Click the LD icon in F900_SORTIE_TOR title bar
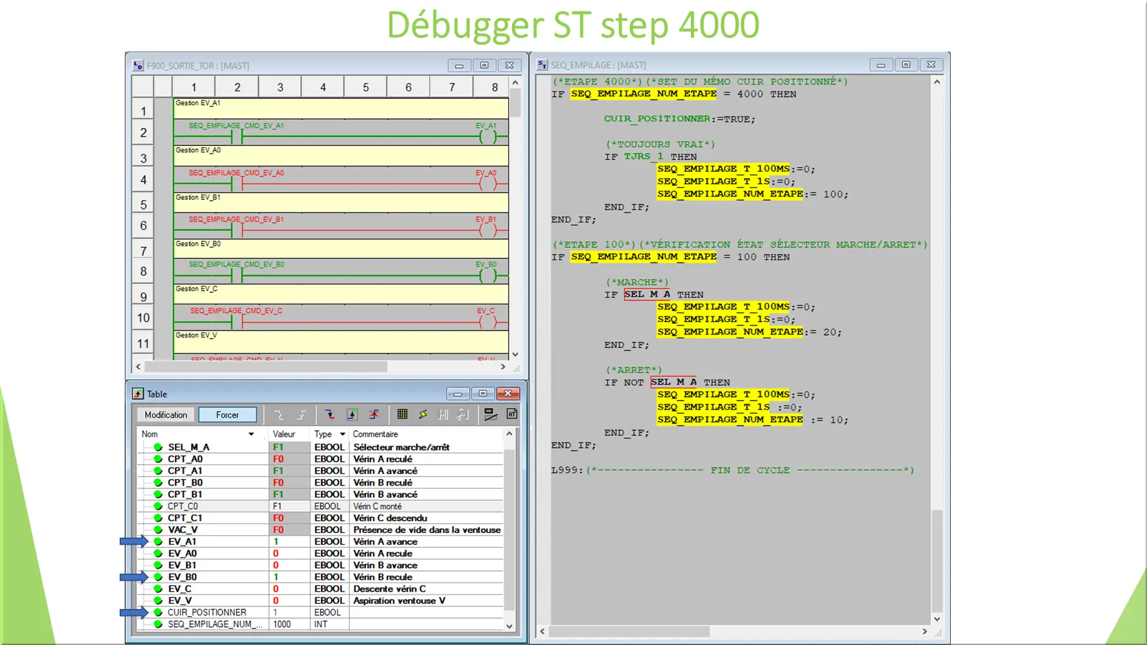This screenshot has width=1147, height=645. tap(136, 65)
